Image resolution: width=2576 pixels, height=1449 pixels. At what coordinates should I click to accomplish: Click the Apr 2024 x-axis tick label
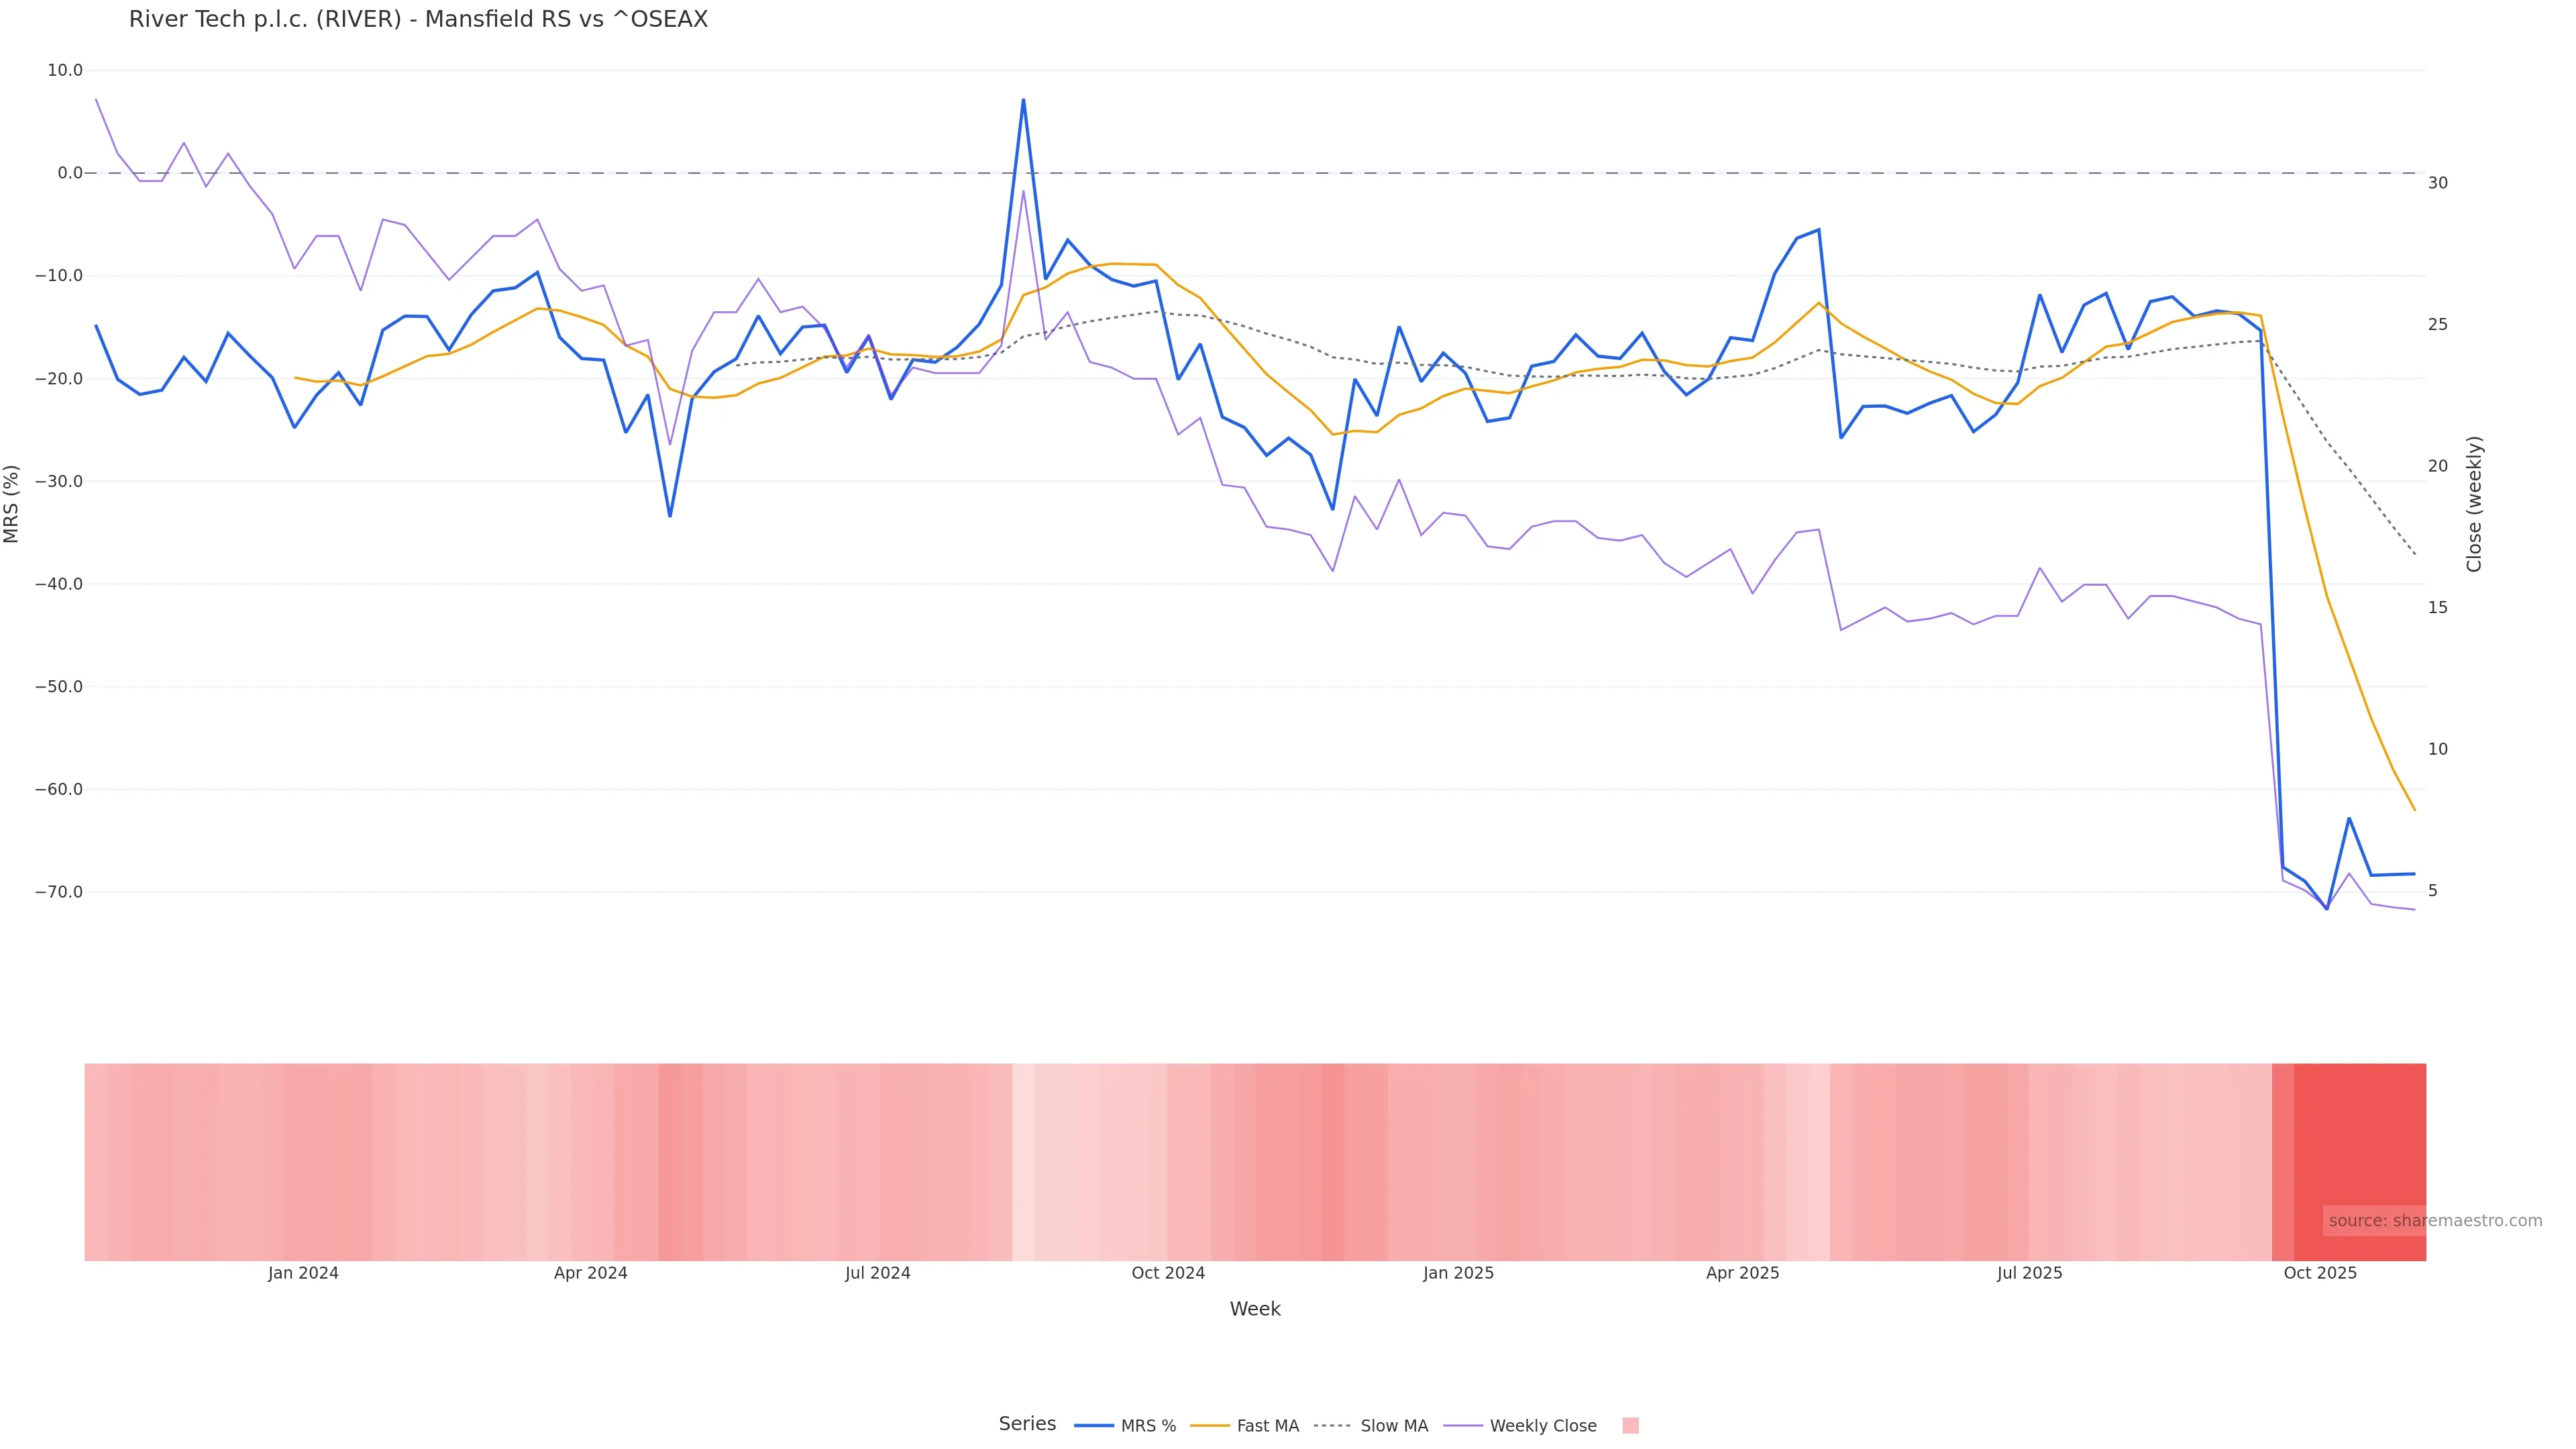tap(590, 1273)
